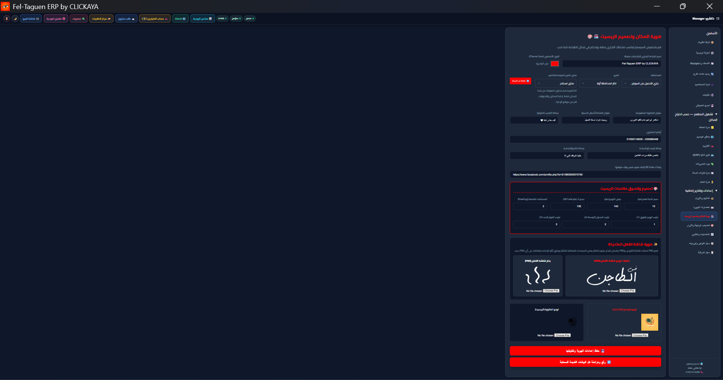Open حساب الطيارين delivery accounts button
The image size is (723, 380).
pos(155,18)
